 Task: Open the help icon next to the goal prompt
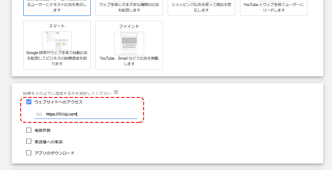point(116,92)
